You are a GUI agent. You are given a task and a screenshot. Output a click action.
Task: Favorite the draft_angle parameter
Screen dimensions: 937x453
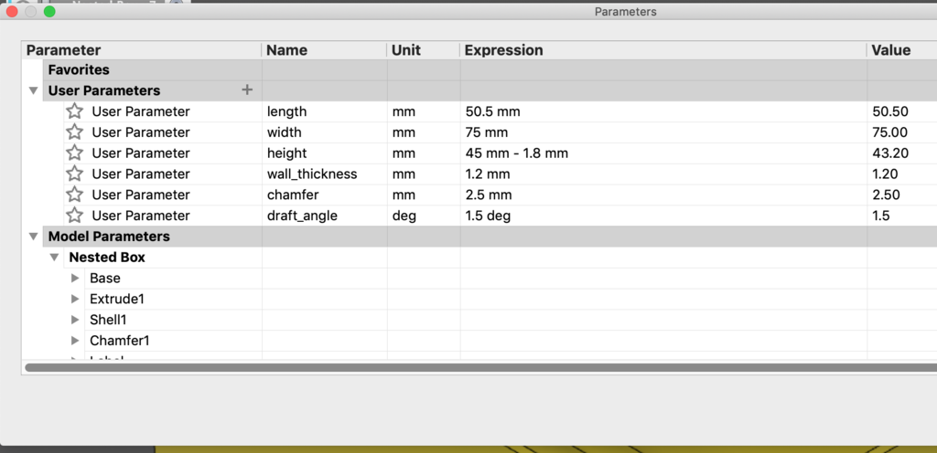click(74, 216)
